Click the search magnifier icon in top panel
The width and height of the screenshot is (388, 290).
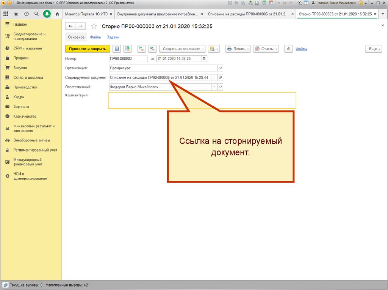point(36,14)
